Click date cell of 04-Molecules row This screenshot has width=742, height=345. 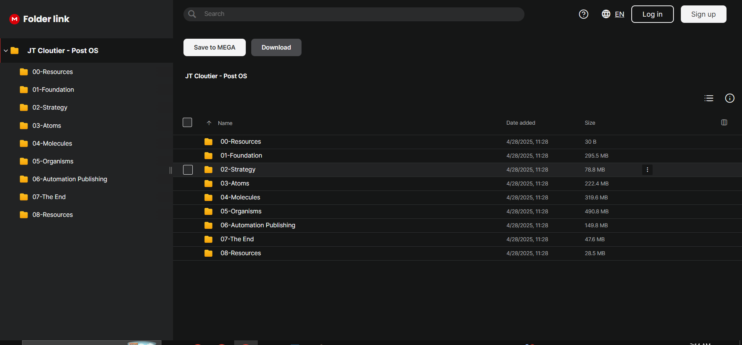pos(527,197)
